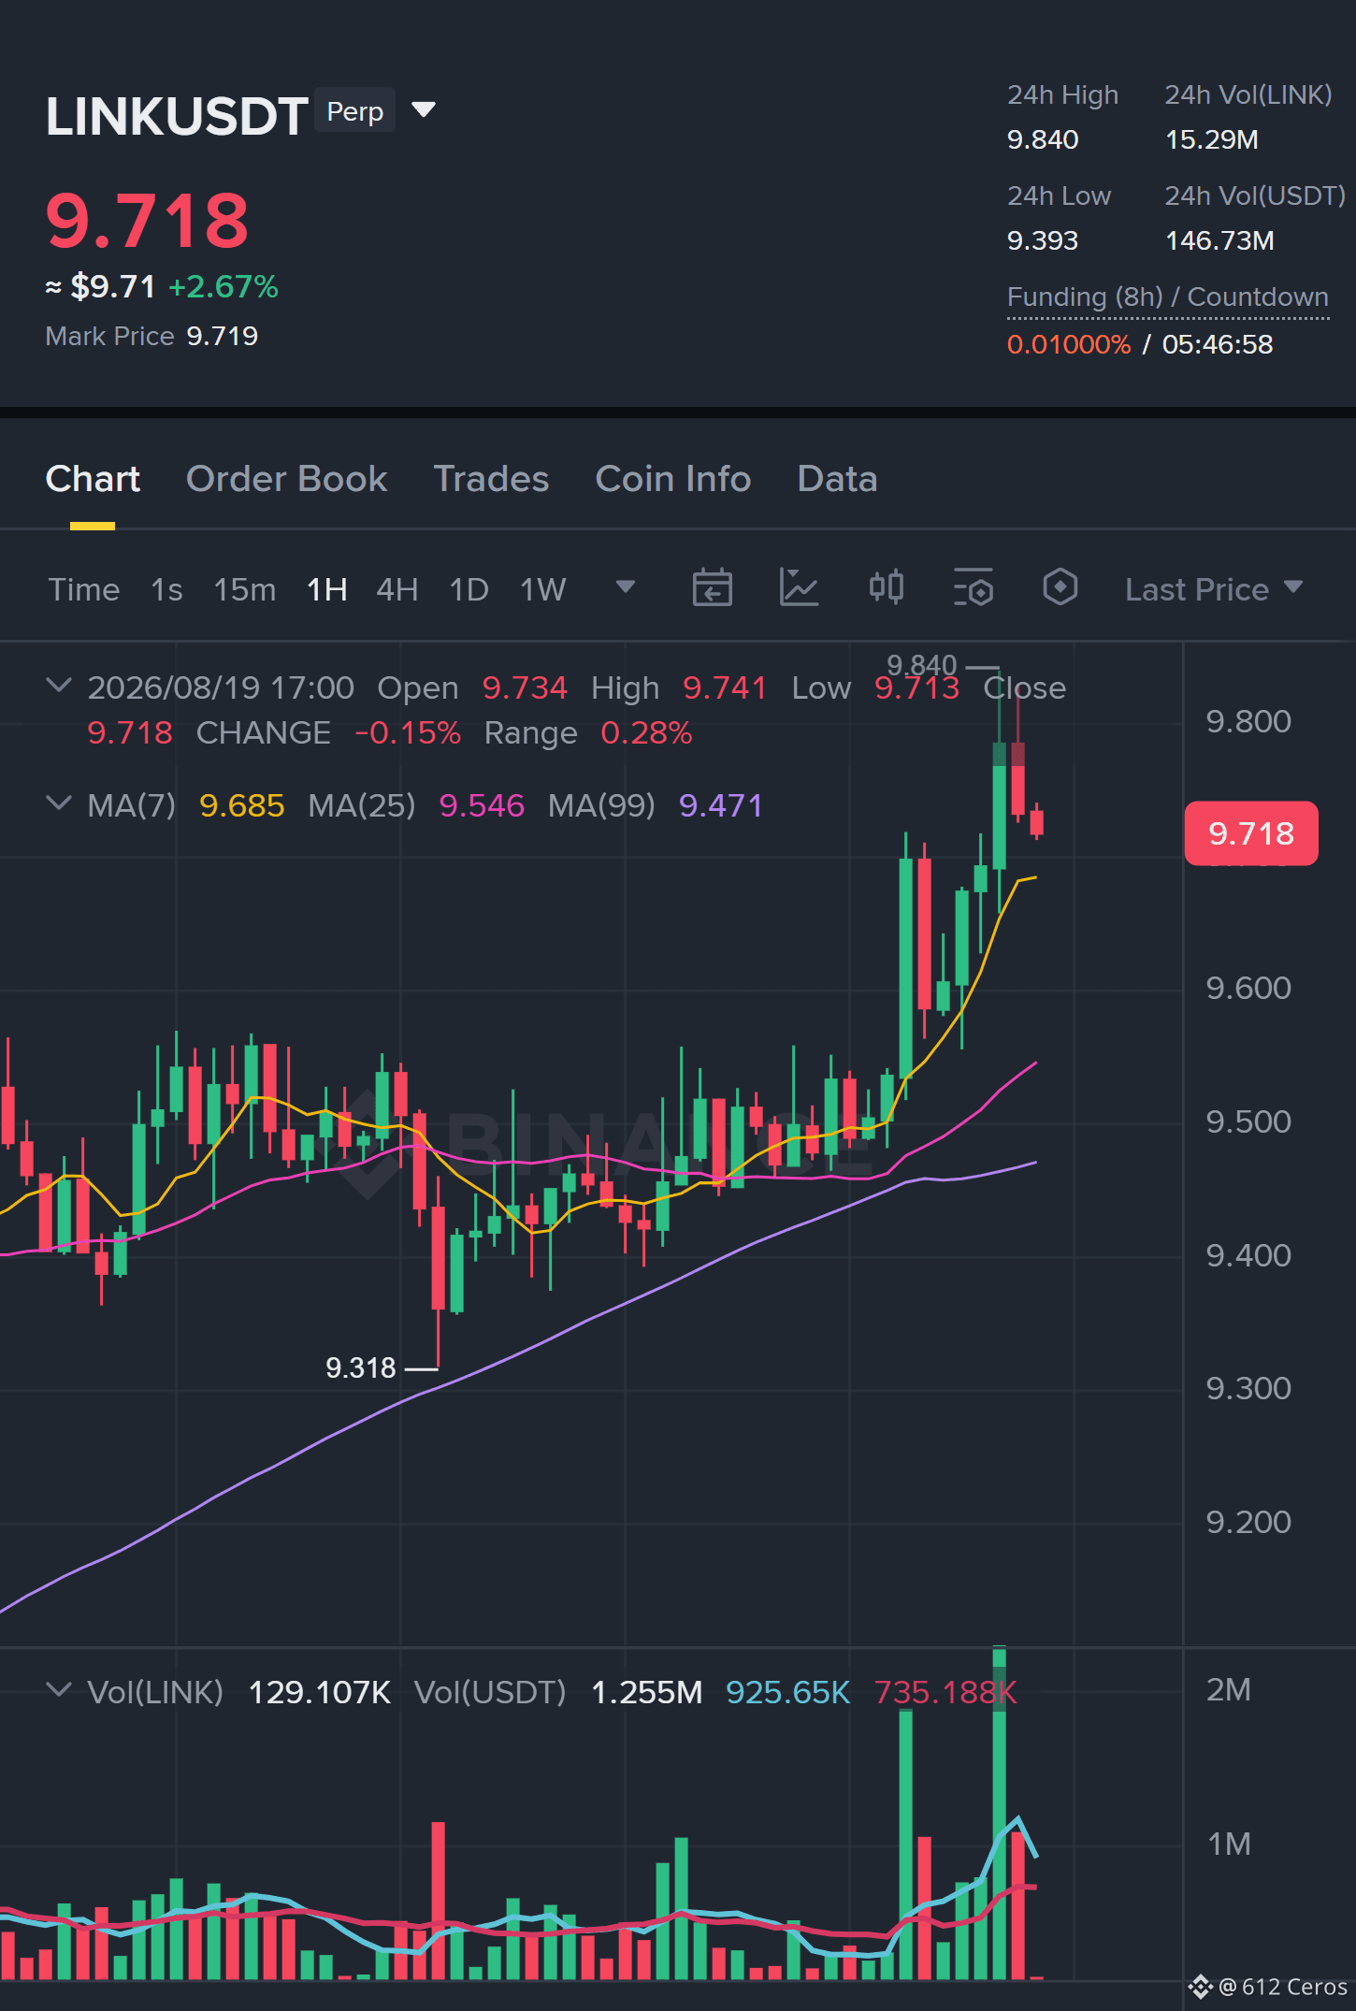Open the chart indicators line icon
The image size is (1356, 2011).
coord(799,588)
